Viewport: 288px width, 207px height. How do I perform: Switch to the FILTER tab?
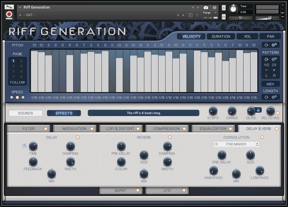[x=29, y=129]
